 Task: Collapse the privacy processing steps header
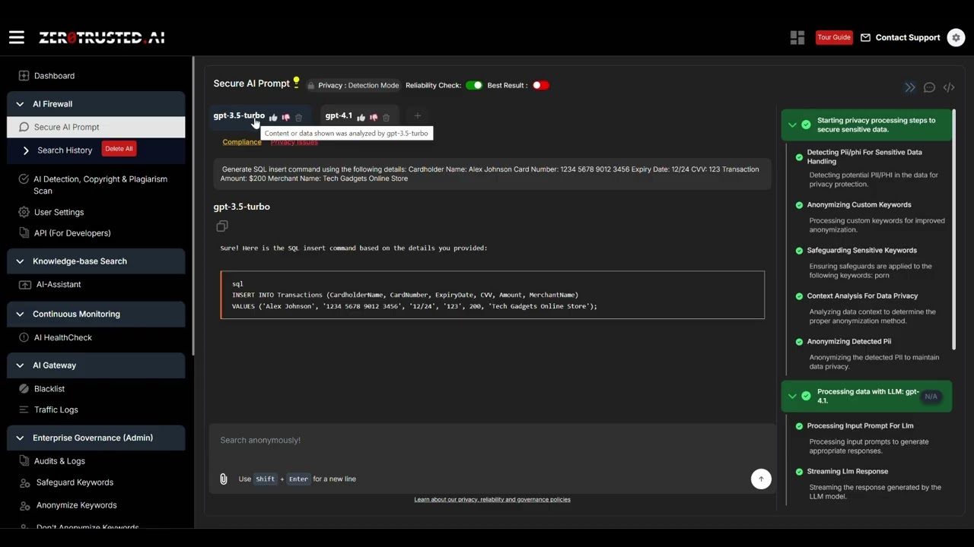coord(867,125)
